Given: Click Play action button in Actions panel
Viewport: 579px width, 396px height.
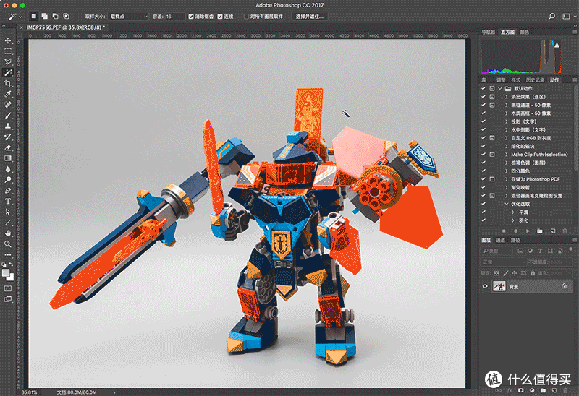Looking at the screenshot, I should point(528,231).
